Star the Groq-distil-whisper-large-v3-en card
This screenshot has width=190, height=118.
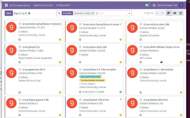141,47
